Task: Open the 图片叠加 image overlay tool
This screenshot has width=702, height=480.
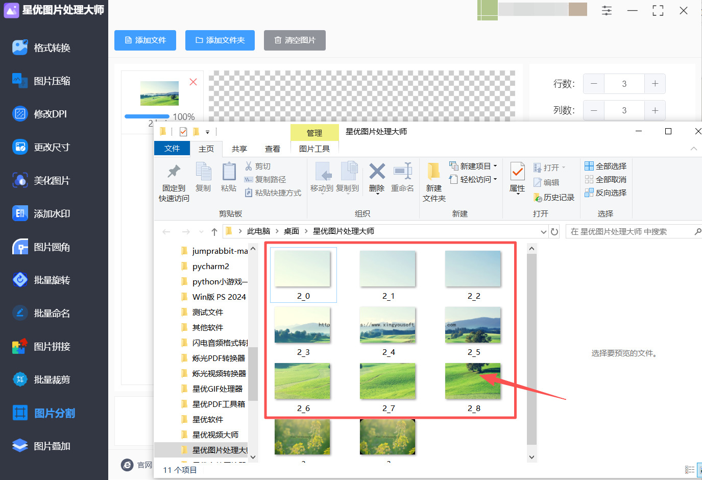Action: (41, 446)
